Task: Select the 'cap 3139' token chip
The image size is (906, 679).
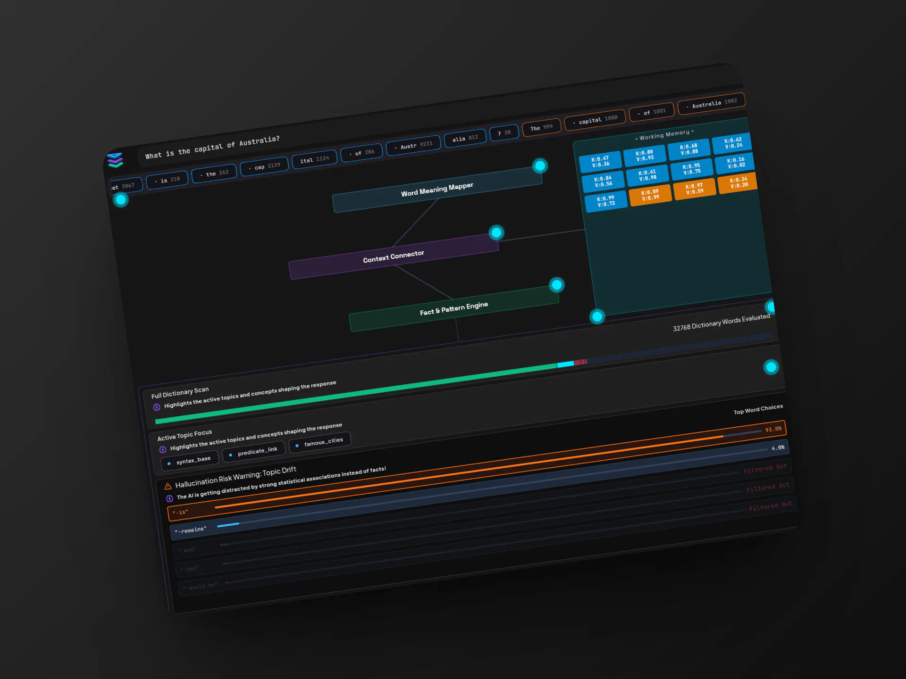Action: (x=264, y=166)
